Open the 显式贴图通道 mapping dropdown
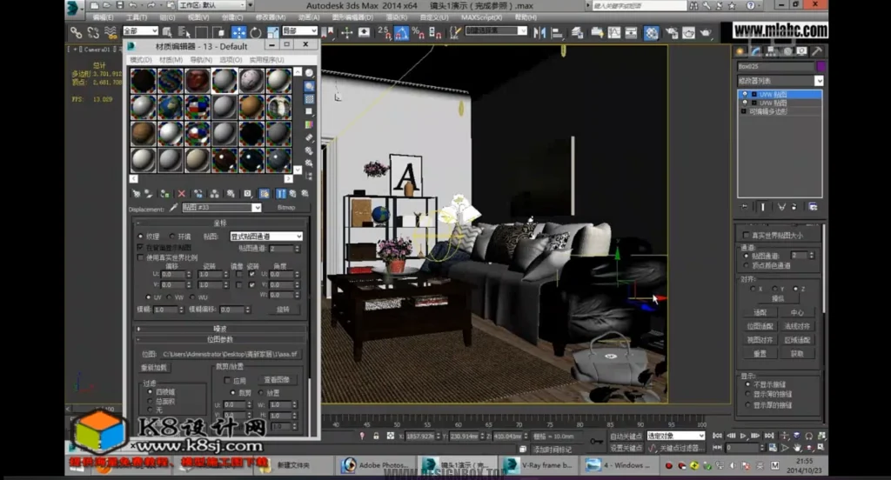891x480 pixels. point(265,236)
